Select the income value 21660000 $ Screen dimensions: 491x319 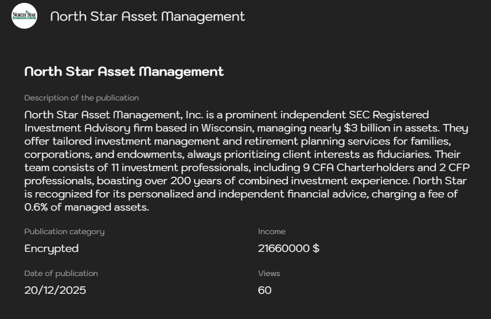pyautogui.click(x=289, y=248)
